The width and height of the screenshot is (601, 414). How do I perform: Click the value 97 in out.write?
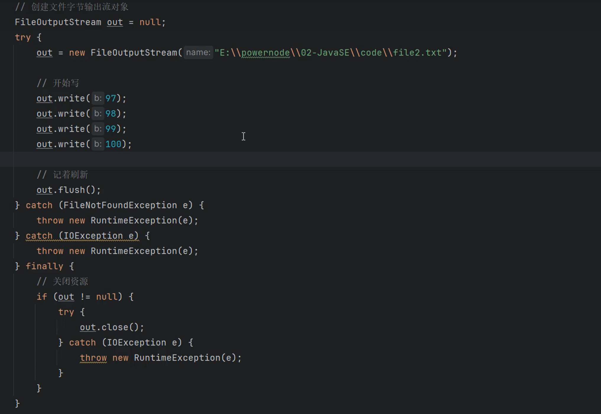coord(111,98)
